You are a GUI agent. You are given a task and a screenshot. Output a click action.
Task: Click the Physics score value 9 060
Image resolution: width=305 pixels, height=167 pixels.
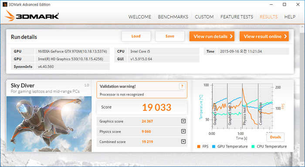(146, 131)
